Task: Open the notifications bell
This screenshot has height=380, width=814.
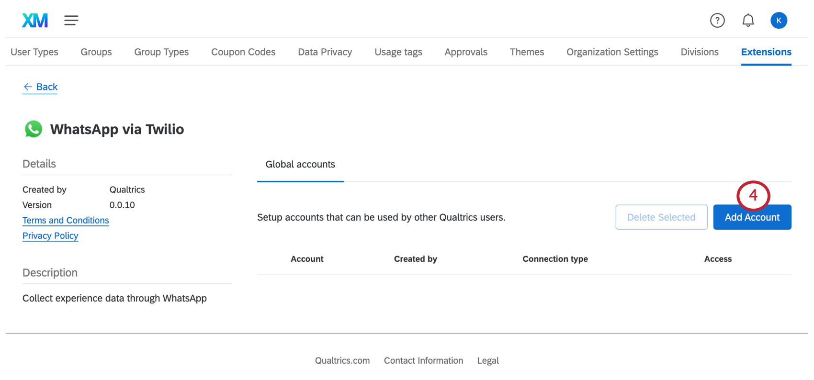Action: (x=748, y=20)
